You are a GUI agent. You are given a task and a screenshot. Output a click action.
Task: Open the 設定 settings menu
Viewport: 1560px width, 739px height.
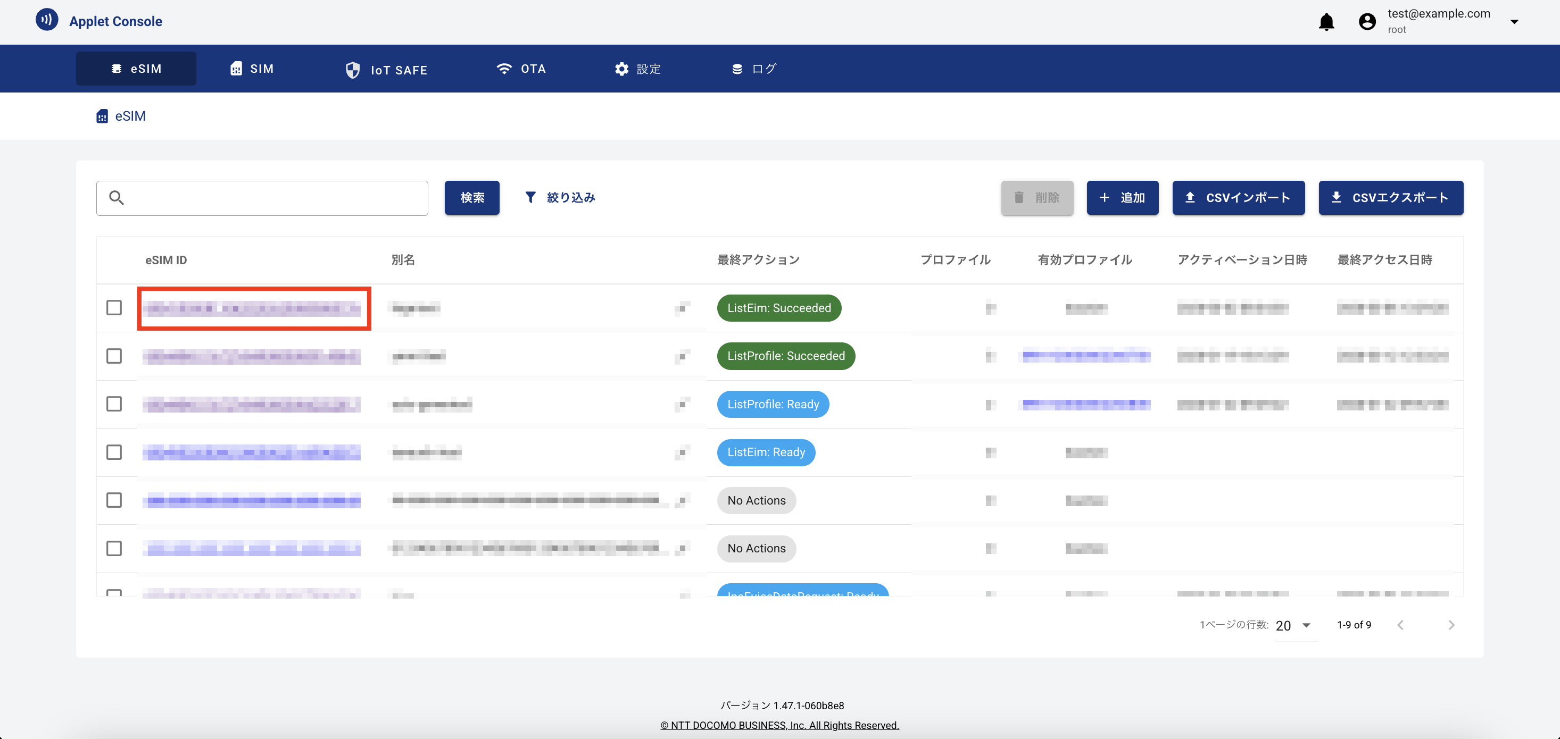[x=638, y=69]
